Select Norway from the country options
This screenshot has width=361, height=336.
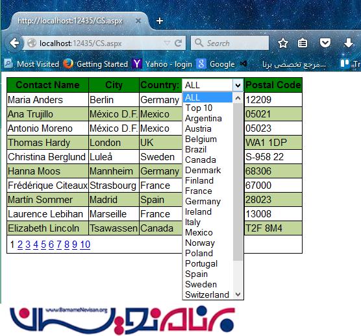click(208, 243)
